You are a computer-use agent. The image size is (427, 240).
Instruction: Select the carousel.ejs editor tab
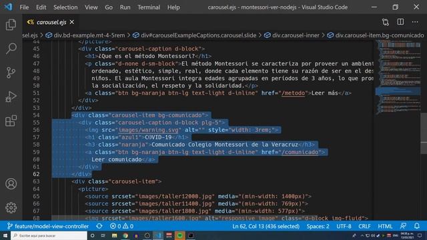pos(51,22)
